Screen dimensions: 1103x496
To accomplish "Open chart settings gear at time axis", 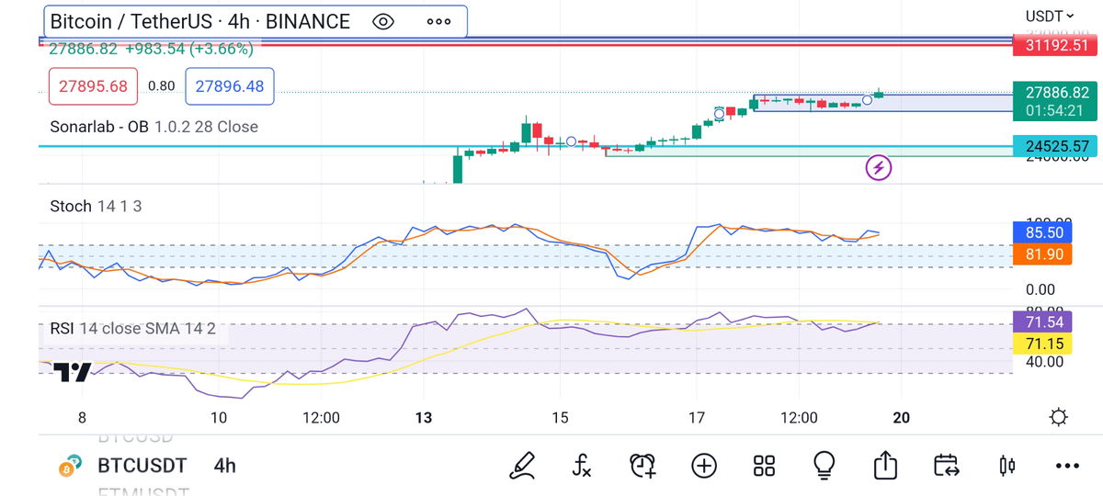I will (x=1058, y=418).
